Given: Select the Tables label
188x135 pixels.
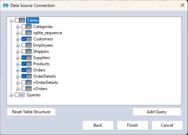Looking at the screenshot, I should coord(33,20).
